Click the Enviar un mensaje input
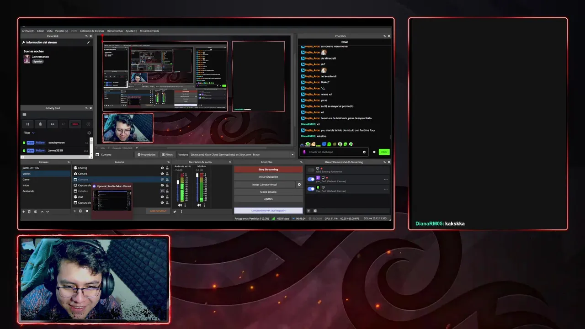This screenshot has width=585, height=329. pyautogui.click(x=334, y=152)
